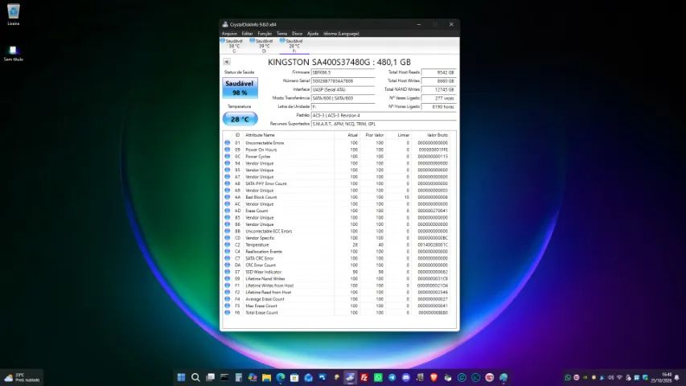Select the D: drive tab at 39 °C
Viewport: 686px width, 386px height.
pos(263,46)
